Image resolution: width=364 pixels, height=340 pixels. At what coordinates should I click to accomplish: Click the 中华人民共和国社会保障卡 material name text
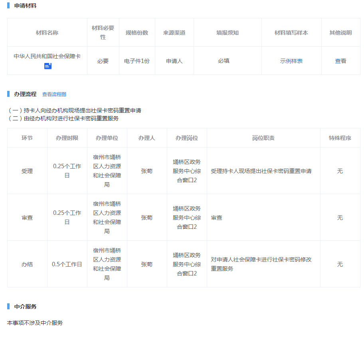(47, 56)
